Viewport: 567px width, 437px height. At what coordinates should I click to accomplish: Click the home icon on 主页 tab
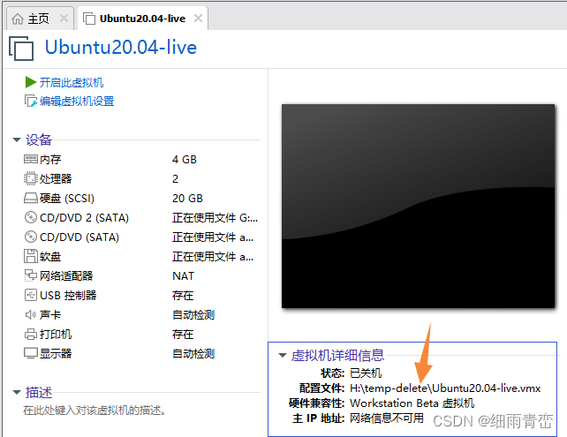coord(18,19)
